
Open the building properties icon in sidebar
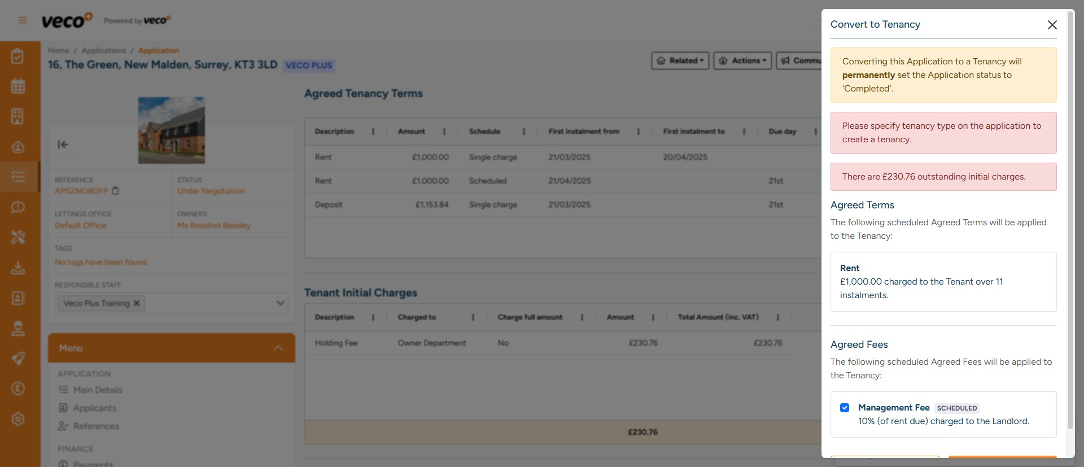[x=18, y=116]
